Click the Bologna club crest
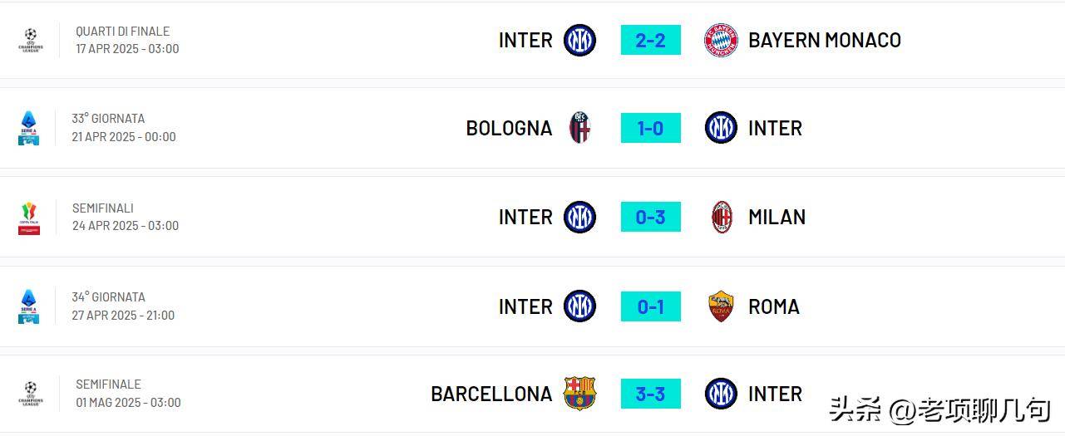Viewport: 1065px width, 436px height. coord(579,128)
